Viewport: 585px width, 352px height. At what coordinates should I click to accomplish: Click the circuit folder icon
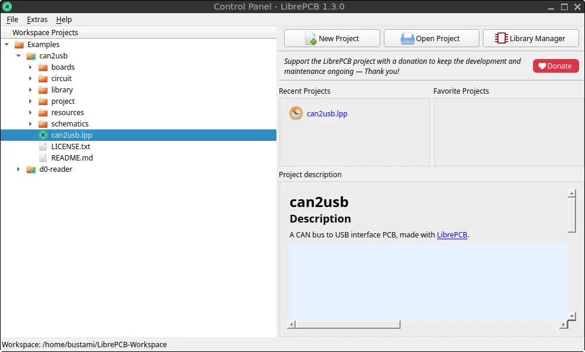(43, 79)
